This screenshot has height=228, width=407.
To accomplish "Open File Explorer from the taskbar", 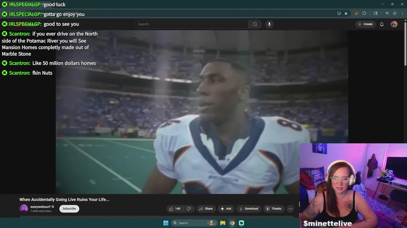I will point(223,223).
